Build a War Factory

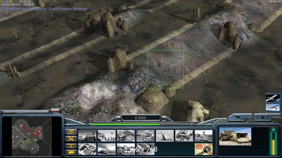tap(184, 136)
